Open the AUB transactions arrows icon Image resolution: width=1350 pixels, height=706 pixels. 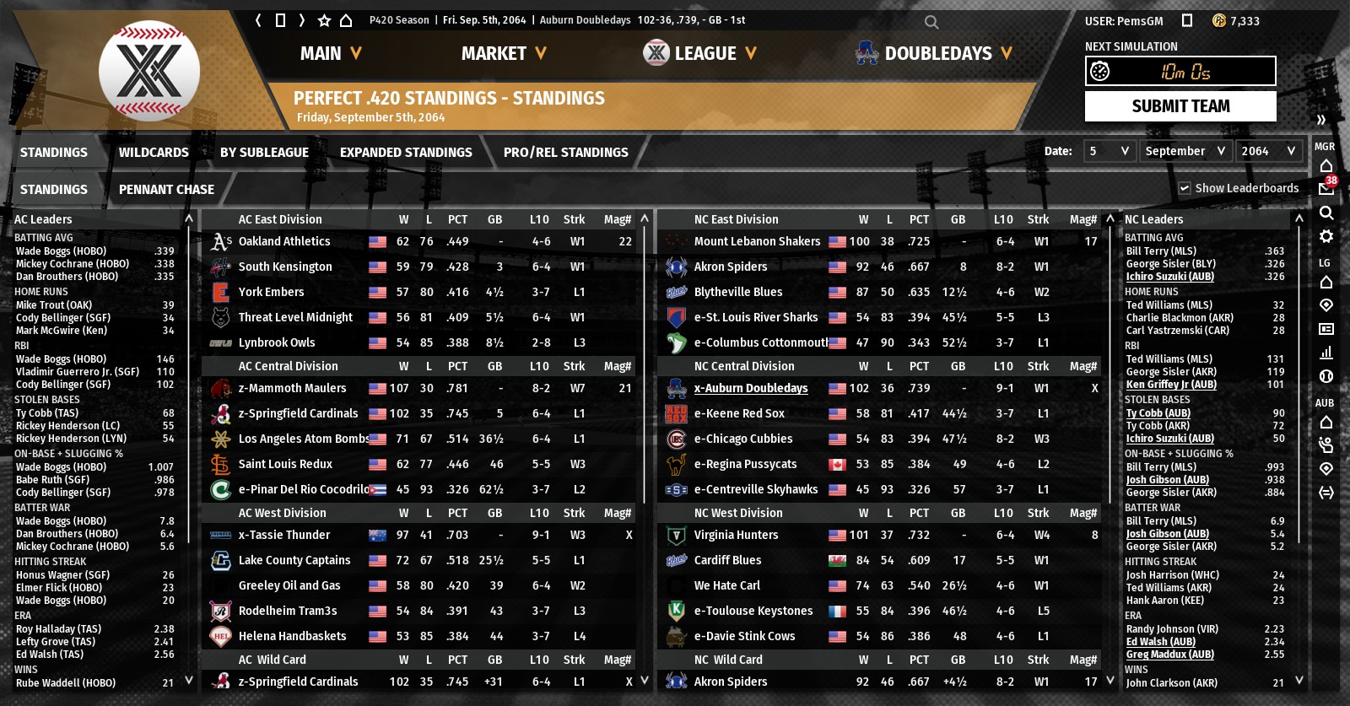(1326, 493)
